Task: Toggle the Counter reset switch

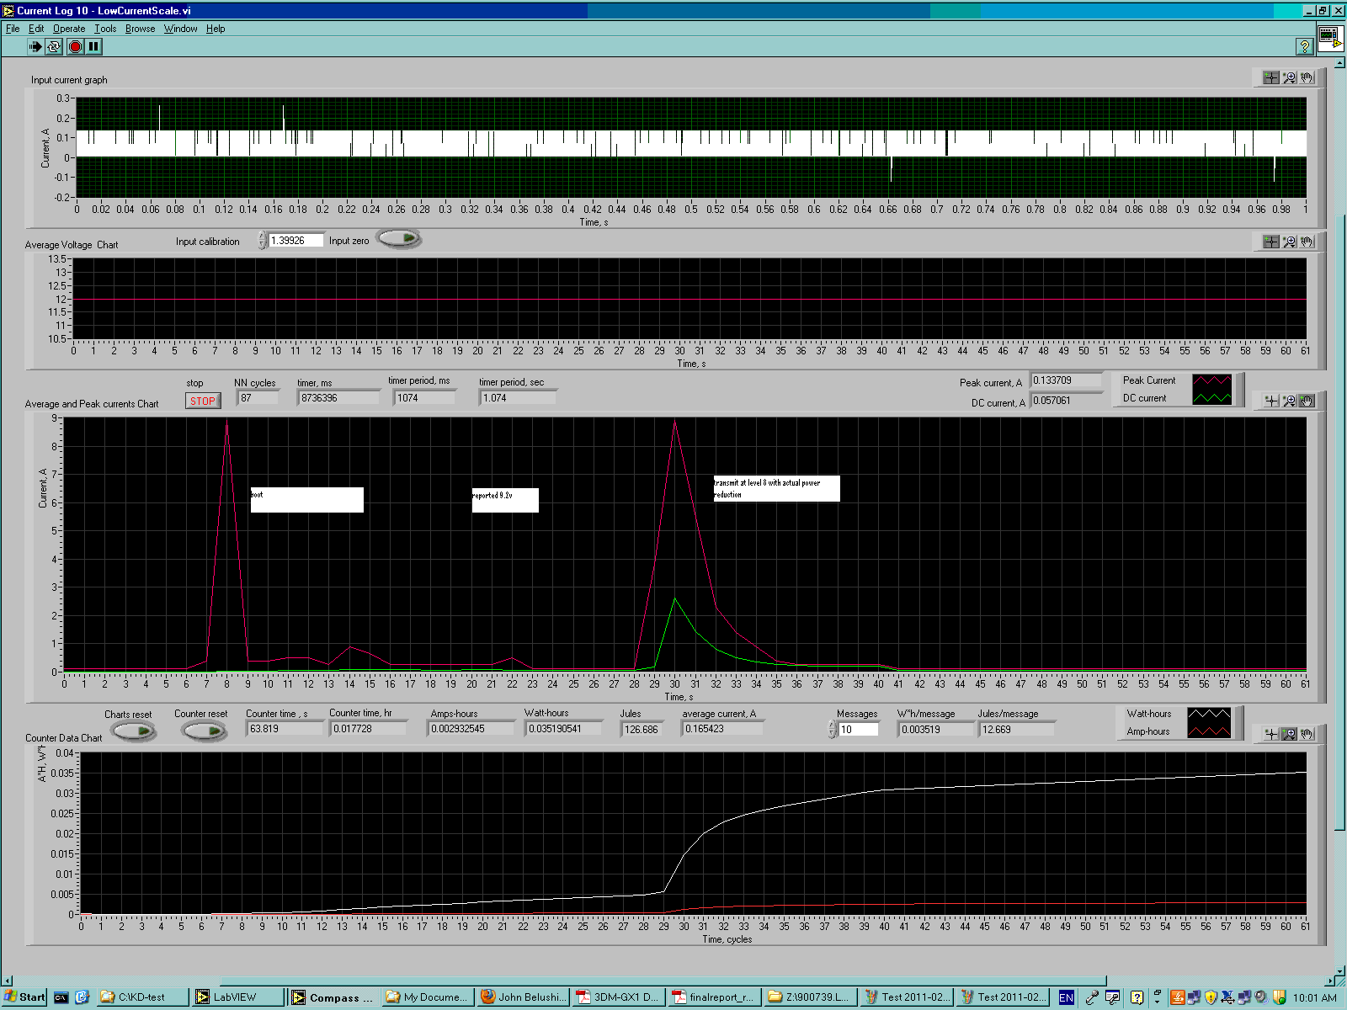Action: (205, 731)
